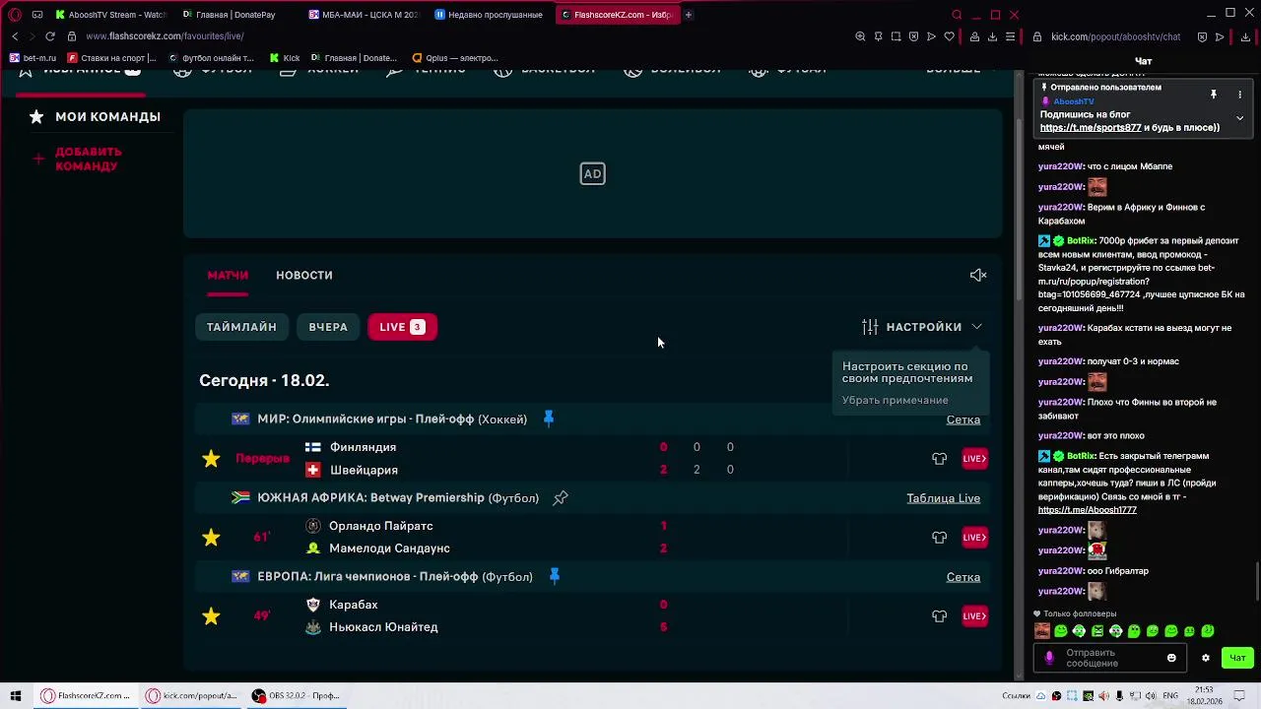Open the Швейцария team row

coord(364,471)
